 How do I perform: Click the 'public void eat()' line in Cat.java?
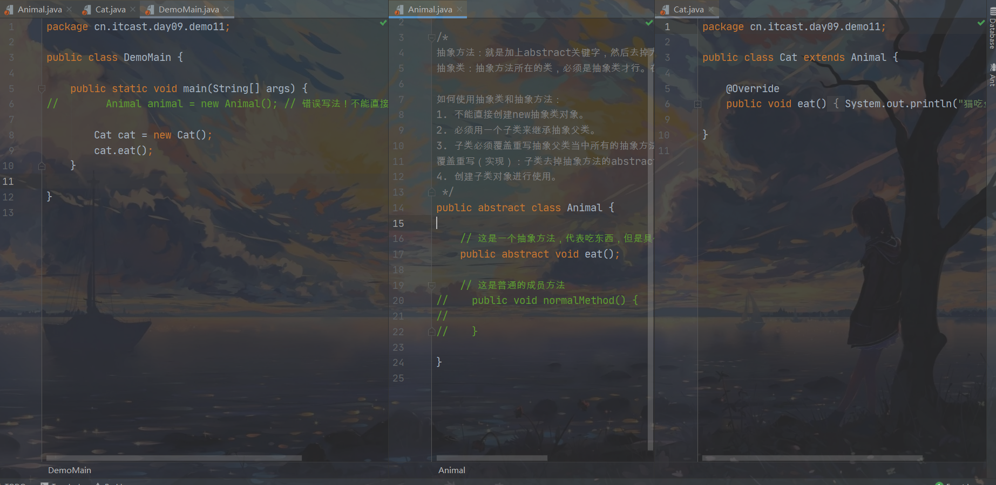pyautogui.click(x=856, y=103)
